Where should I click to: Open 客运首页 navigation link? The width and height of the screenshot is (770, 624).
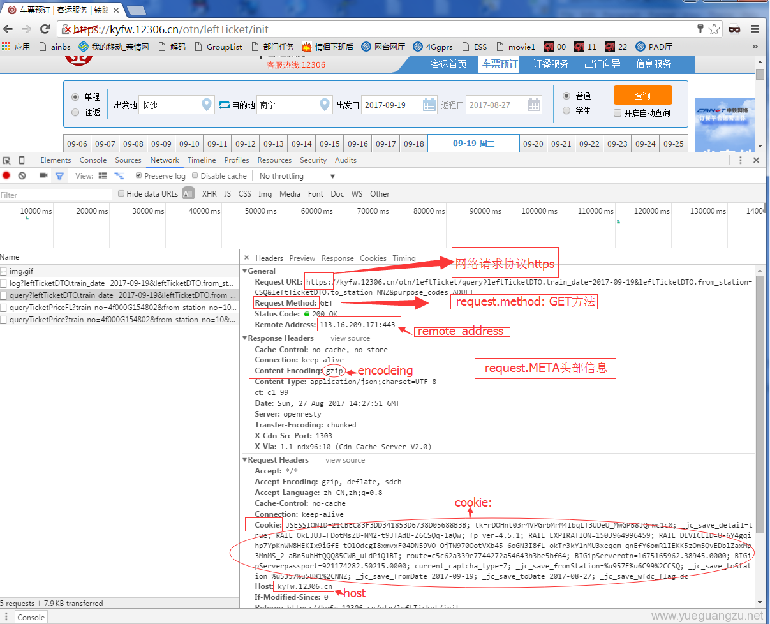click(x=448, y=64)
